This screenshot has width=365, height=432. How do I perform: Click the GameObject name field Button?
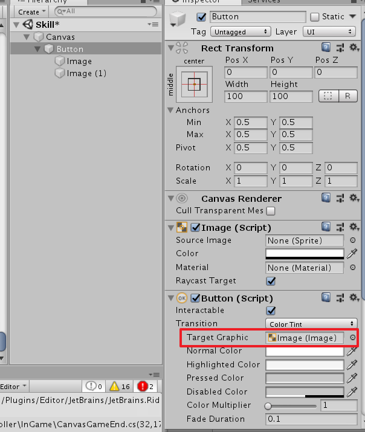click(x=258, y=16)
